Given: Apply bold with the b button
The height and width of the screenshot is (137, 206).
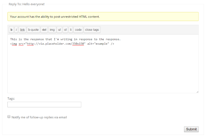Looking at the screenshot, I should 11,30.
